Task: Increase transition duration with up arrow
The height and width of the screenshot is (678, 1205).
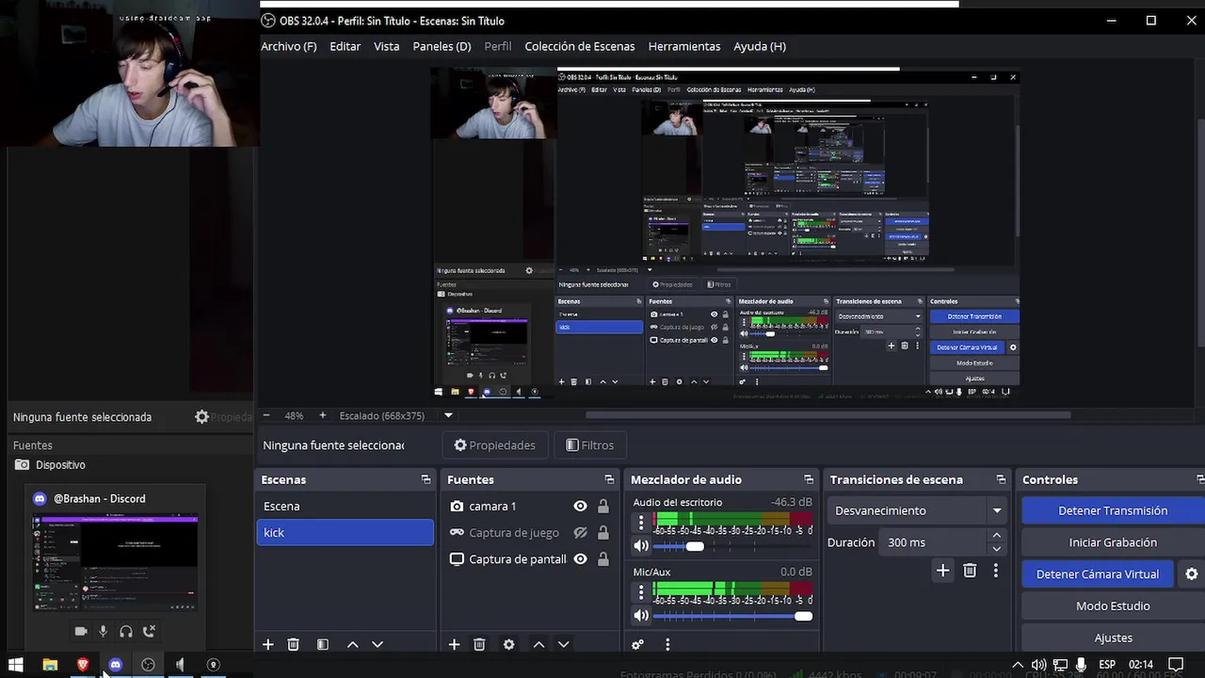Action: [x=996, y=536]
